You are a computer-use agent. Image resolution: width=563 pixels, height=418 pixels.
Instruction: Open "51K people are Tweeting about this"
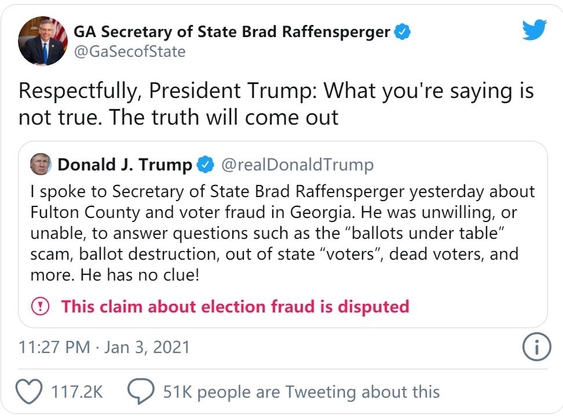(x=301, y=392)
